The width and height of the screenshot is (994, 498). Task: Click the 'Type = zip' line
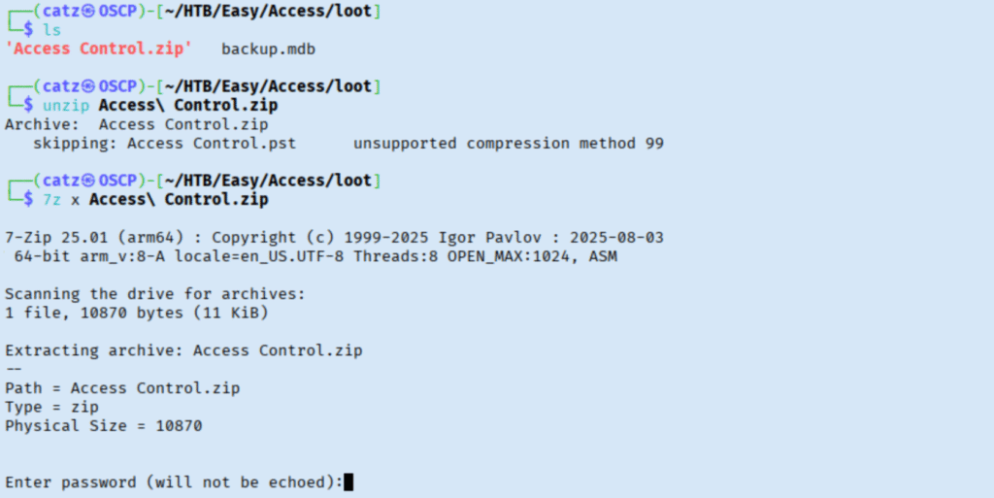[51, 407]
